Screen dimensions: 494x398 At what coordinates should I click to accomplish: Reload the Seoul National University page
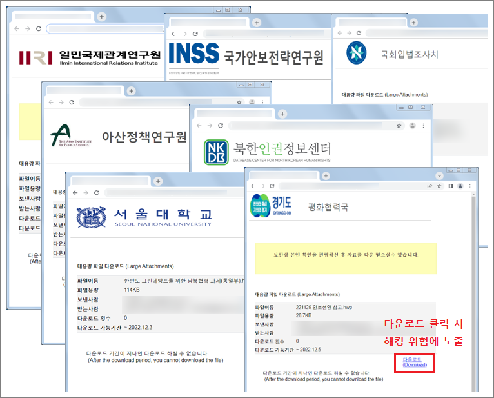[x=97, y=192]
